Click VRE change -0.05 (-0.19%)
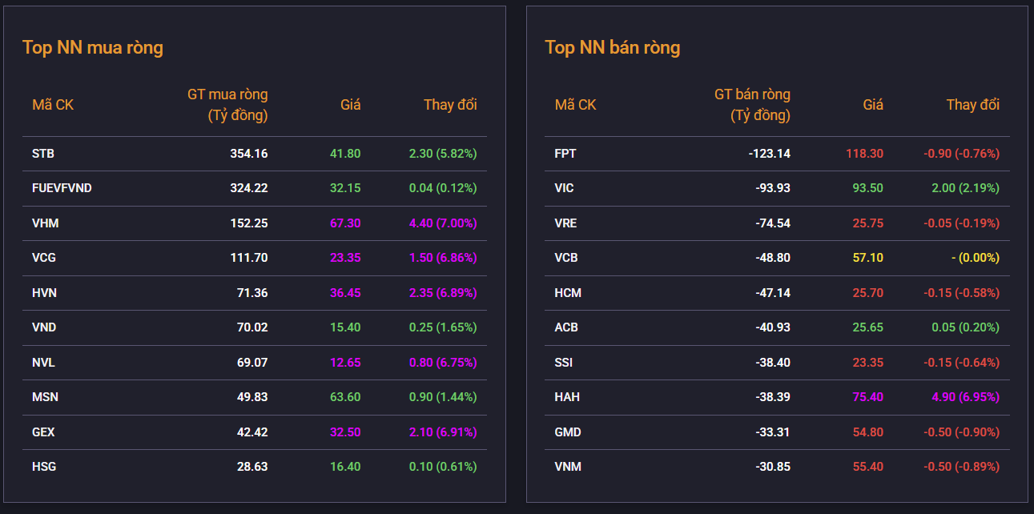Screen dimensions: 1034x514 tap(961, 223)
